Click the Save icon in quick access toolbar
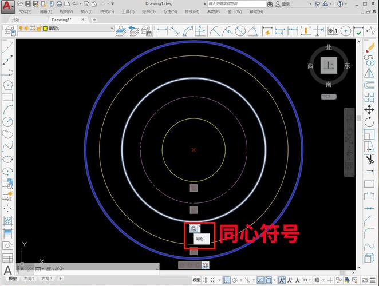 click(x=35, y=3)
